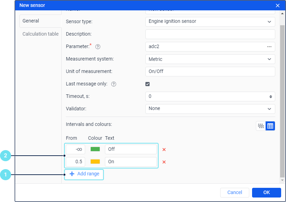Delete the On interval row
The image size is (286, 202).
point(164,162)
